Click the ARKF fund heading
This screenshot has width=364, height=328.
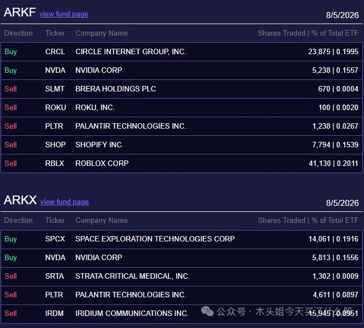point(20,12)
